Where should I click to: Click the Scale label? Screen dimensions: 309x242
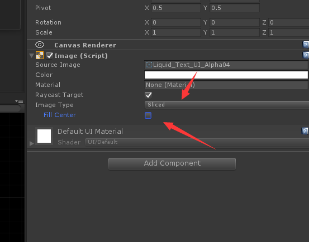coord(44,32)
